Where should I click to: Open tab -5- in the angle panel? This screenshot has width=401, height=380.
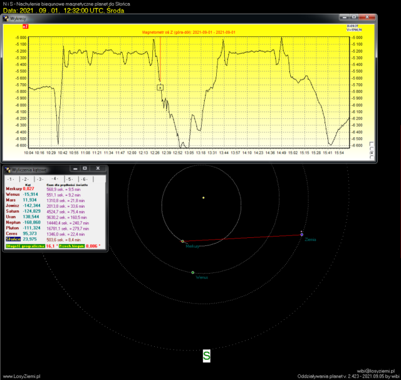coord(69,179)
